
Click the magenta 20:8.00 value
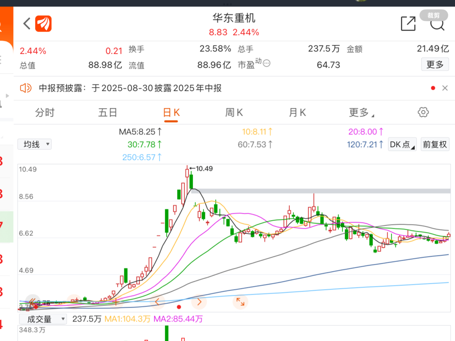(x=366, y=131)
